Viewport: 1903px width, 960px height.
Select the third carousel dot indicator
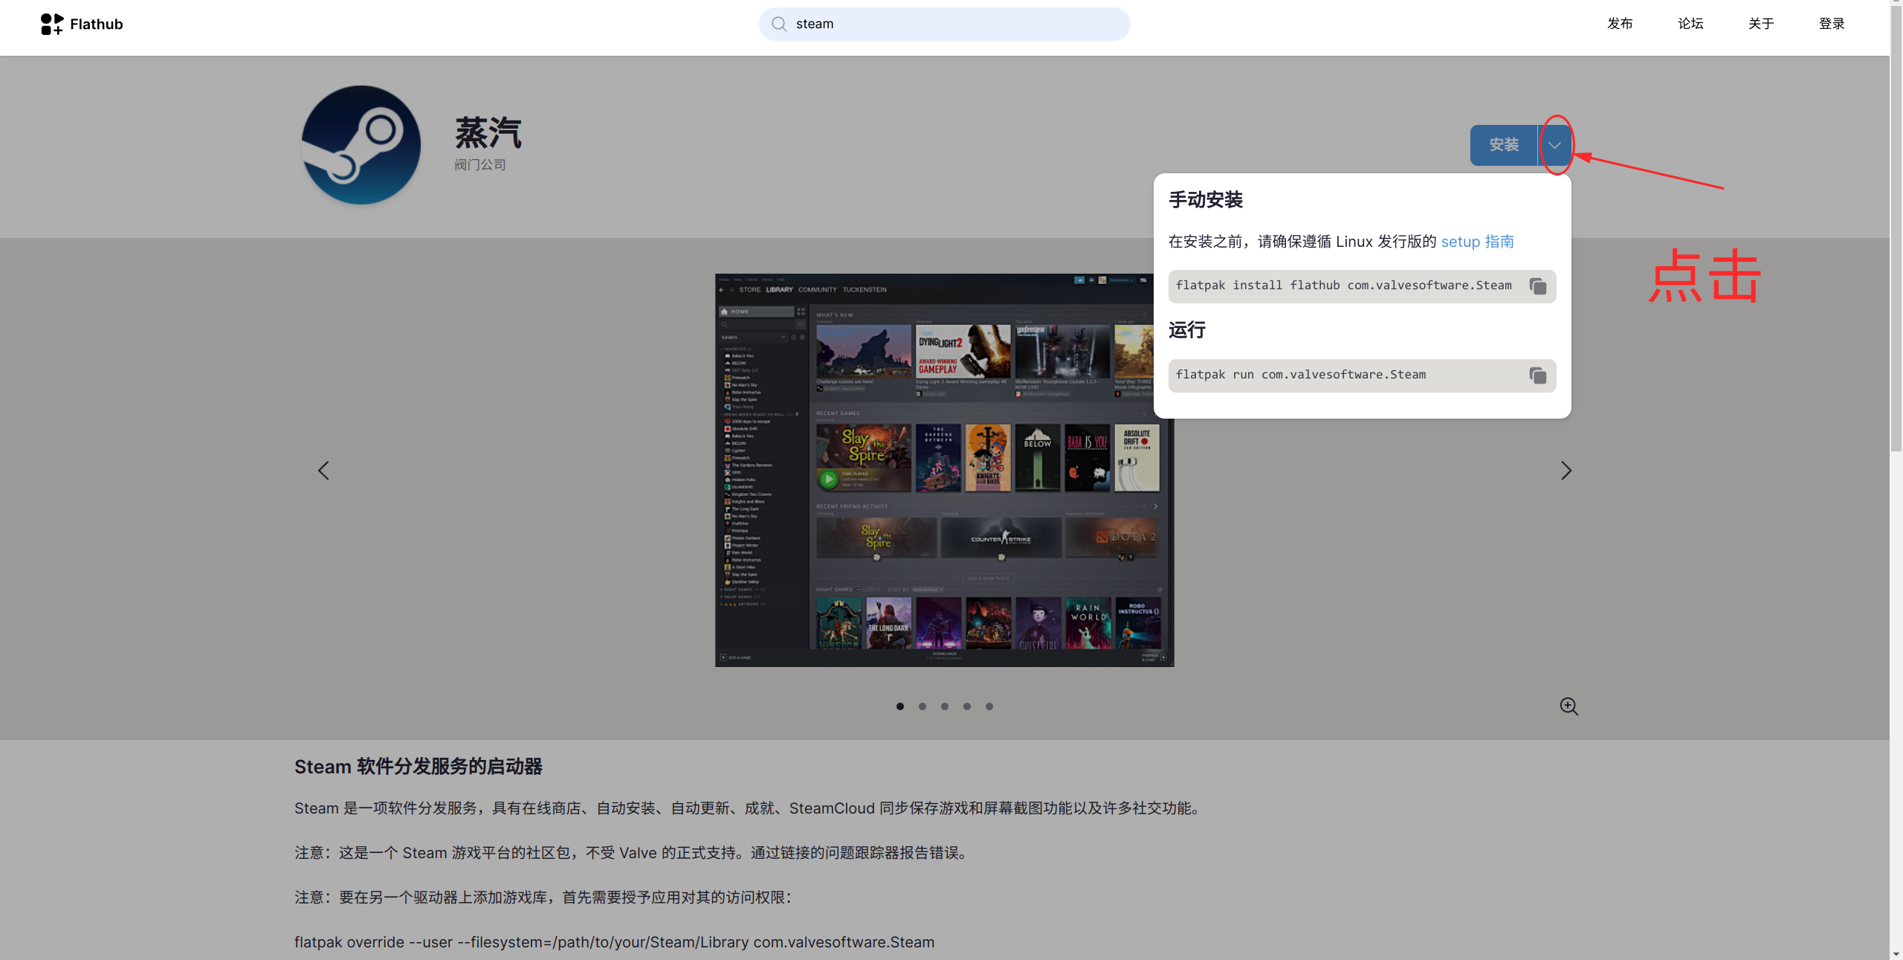click(x=944, y=706)
